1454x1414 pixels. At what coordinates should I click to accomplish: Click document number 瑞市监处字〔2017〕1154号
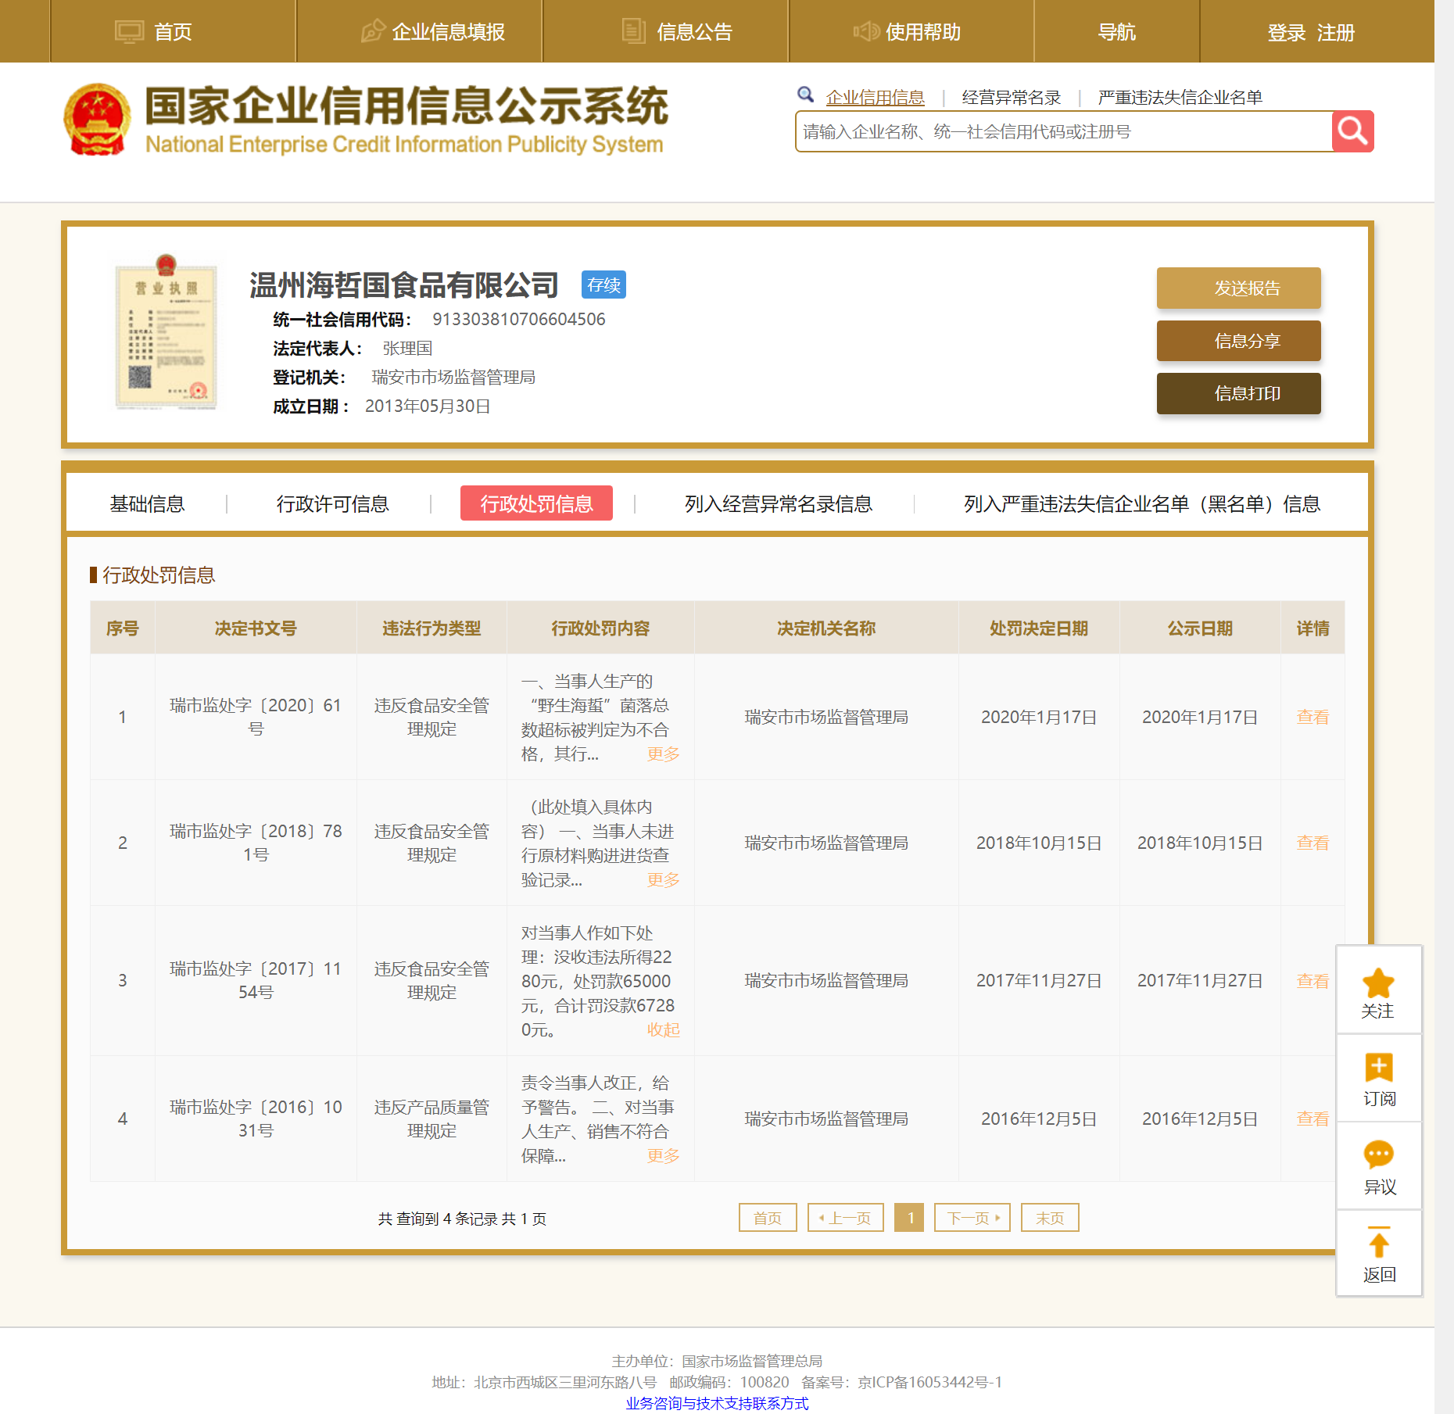[x=256, y=981]
